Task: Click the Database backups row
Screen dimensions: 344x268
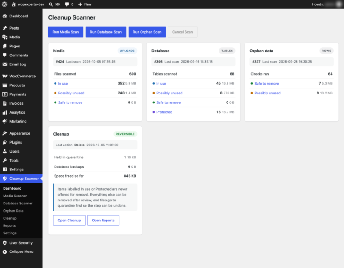Action: coord(95,166)
